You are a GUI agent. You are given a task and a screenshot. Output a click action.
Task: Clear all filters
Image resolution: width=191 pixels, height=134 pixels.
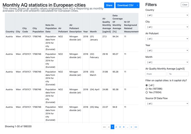click(x=185, y=5)
